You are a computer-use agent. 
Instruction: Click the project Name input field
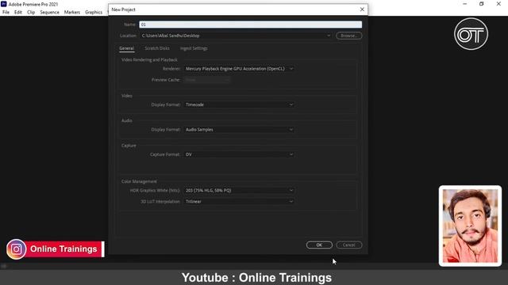pyautogui.click(x=251, y=25)
